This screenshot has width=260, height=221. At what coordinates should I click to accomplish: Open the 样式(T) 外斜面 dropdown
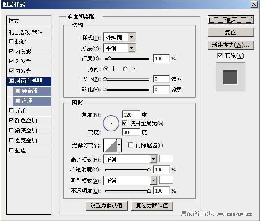click(x=132, y=37)
